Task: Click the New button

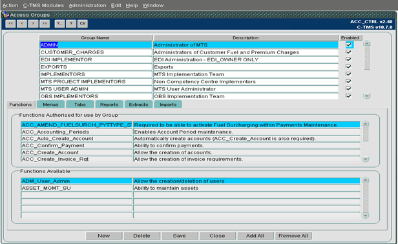Action: click(x=104, y=236)
